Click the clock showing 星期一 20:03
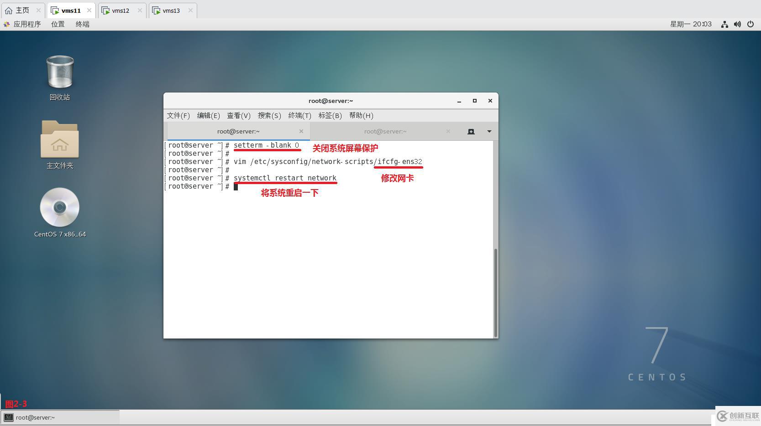The height and width of the screenshot is (426, 761). 691,24
